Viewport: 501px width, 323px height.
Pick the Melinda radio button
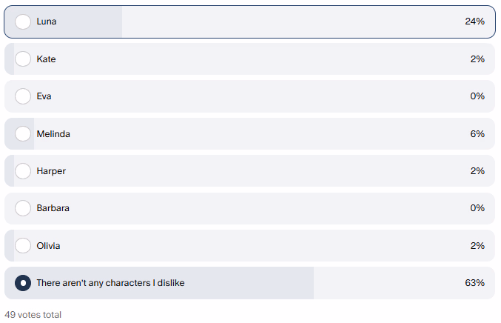tap(23, 134)
